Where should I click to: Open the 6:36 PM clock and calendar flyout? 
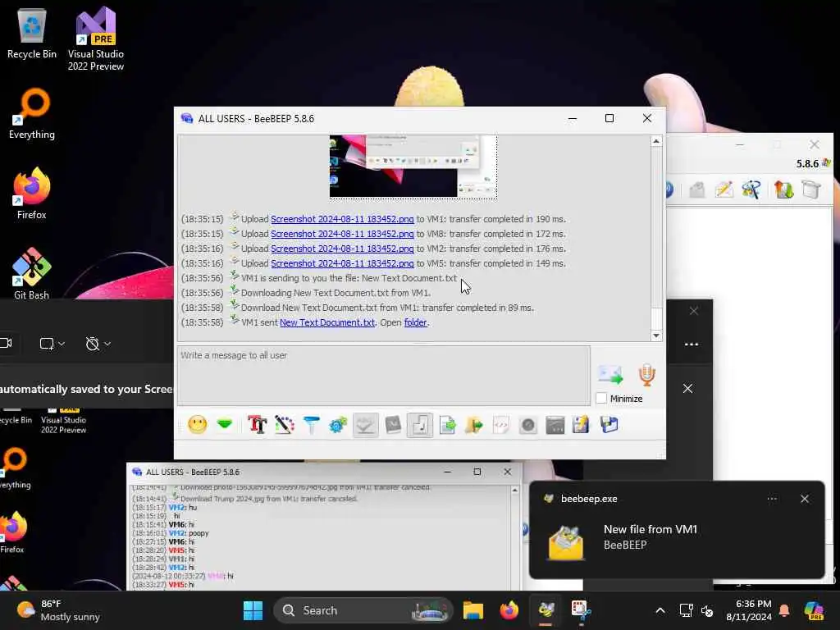tap(748, 610)
